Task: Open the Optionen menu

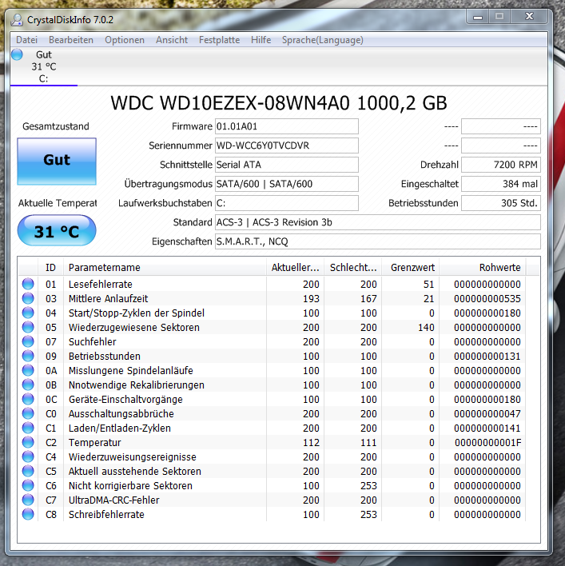Action: tap(125, 40)
